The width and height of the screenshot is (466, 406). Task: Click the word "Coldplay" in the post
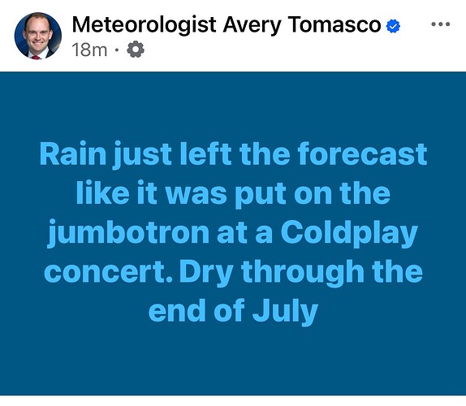click(x=349, y=233)
